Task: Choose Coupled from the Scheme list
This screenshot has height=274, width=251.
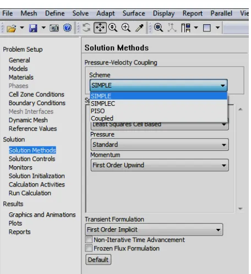Action: (159, 118)
